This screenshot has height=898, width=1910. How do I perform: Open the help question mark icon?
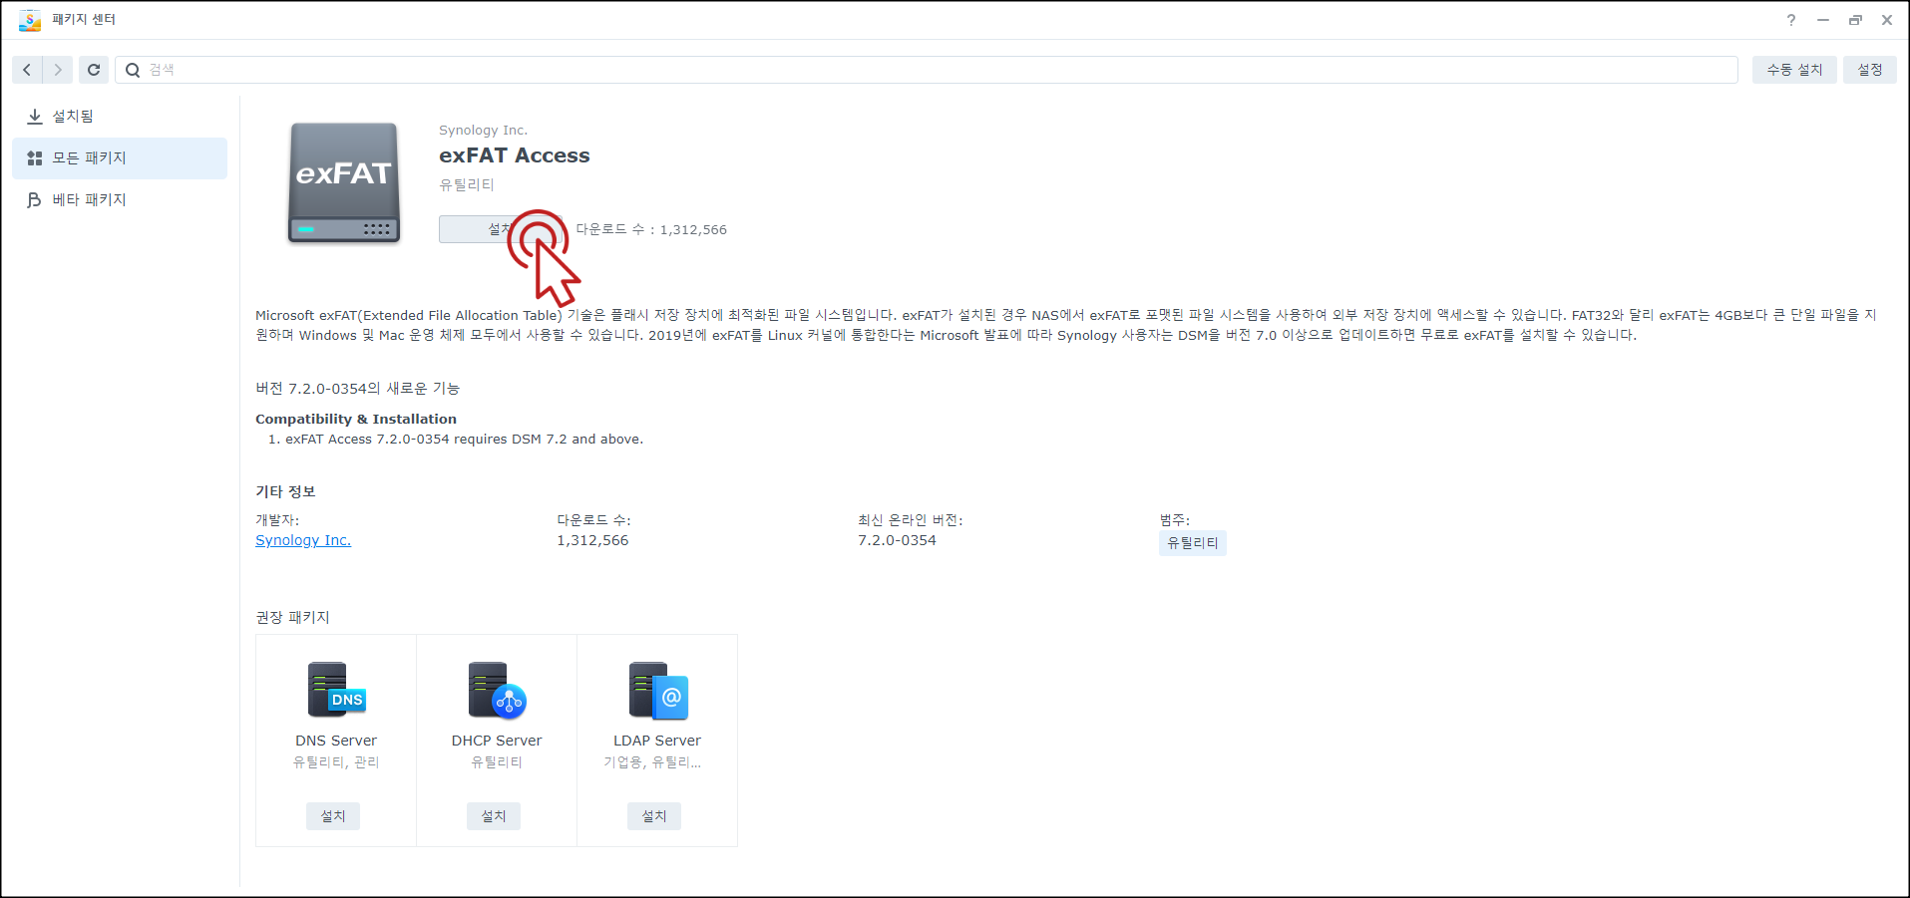[1791, 20]
